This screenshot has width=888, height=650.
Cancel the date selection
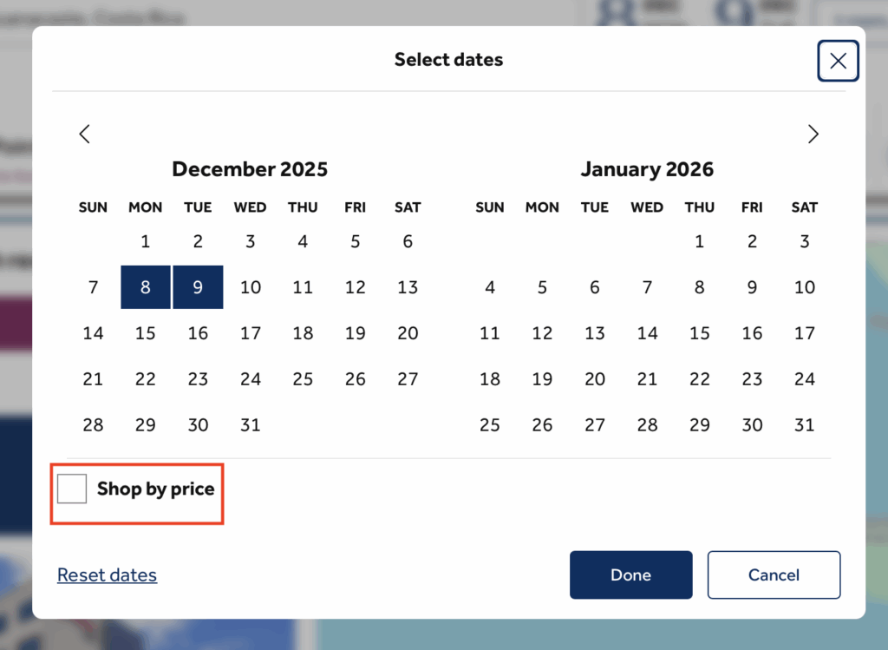click(774, 574)
